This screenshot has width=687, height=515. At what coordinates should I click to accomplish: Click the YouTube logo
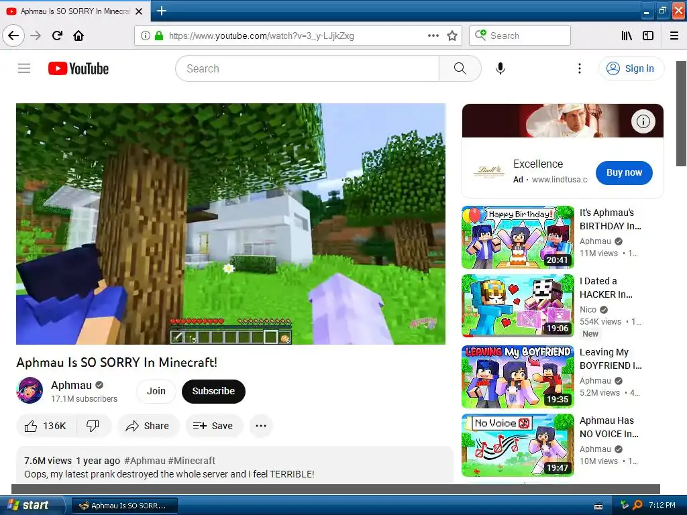pos(78,68)
